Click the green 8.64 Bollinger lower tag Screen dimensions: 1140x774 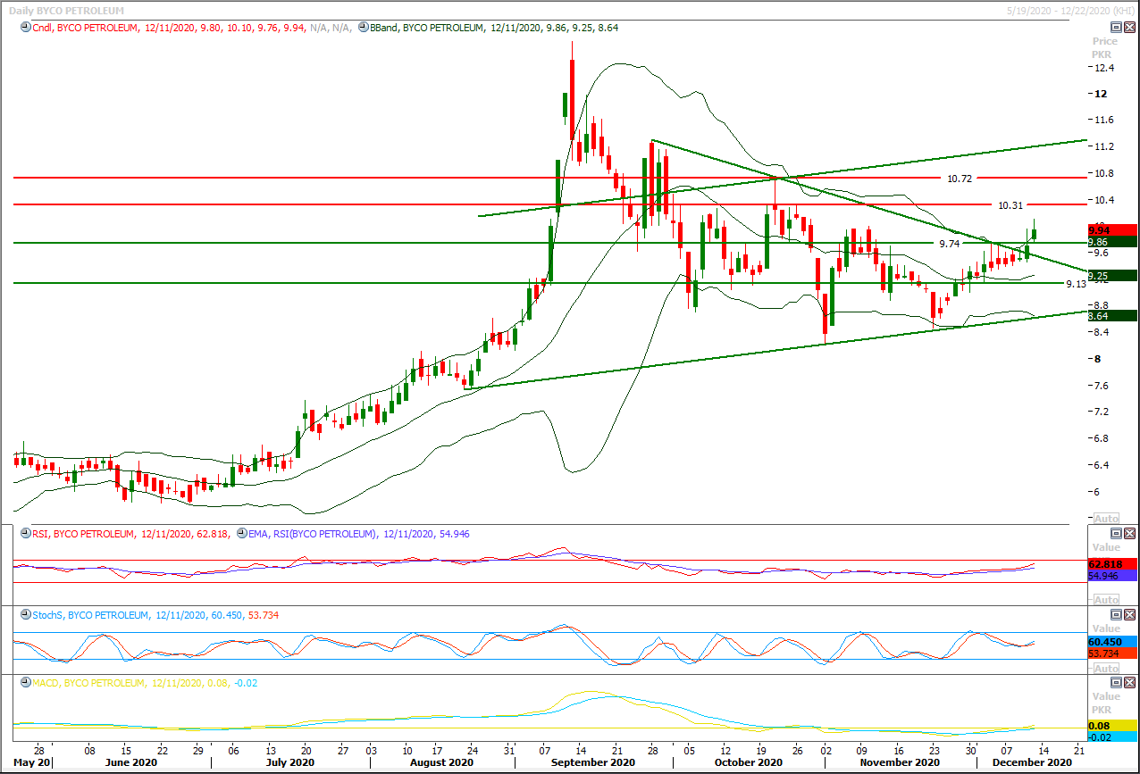pyautogui.click(x=1111, y=315)
